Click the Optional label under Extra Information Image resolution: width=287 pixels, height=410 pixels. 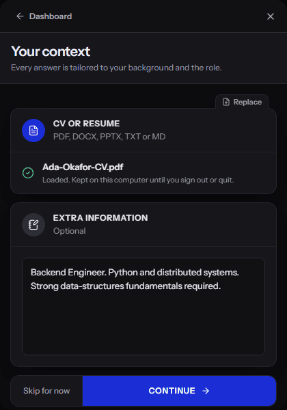tap(69, 231)
